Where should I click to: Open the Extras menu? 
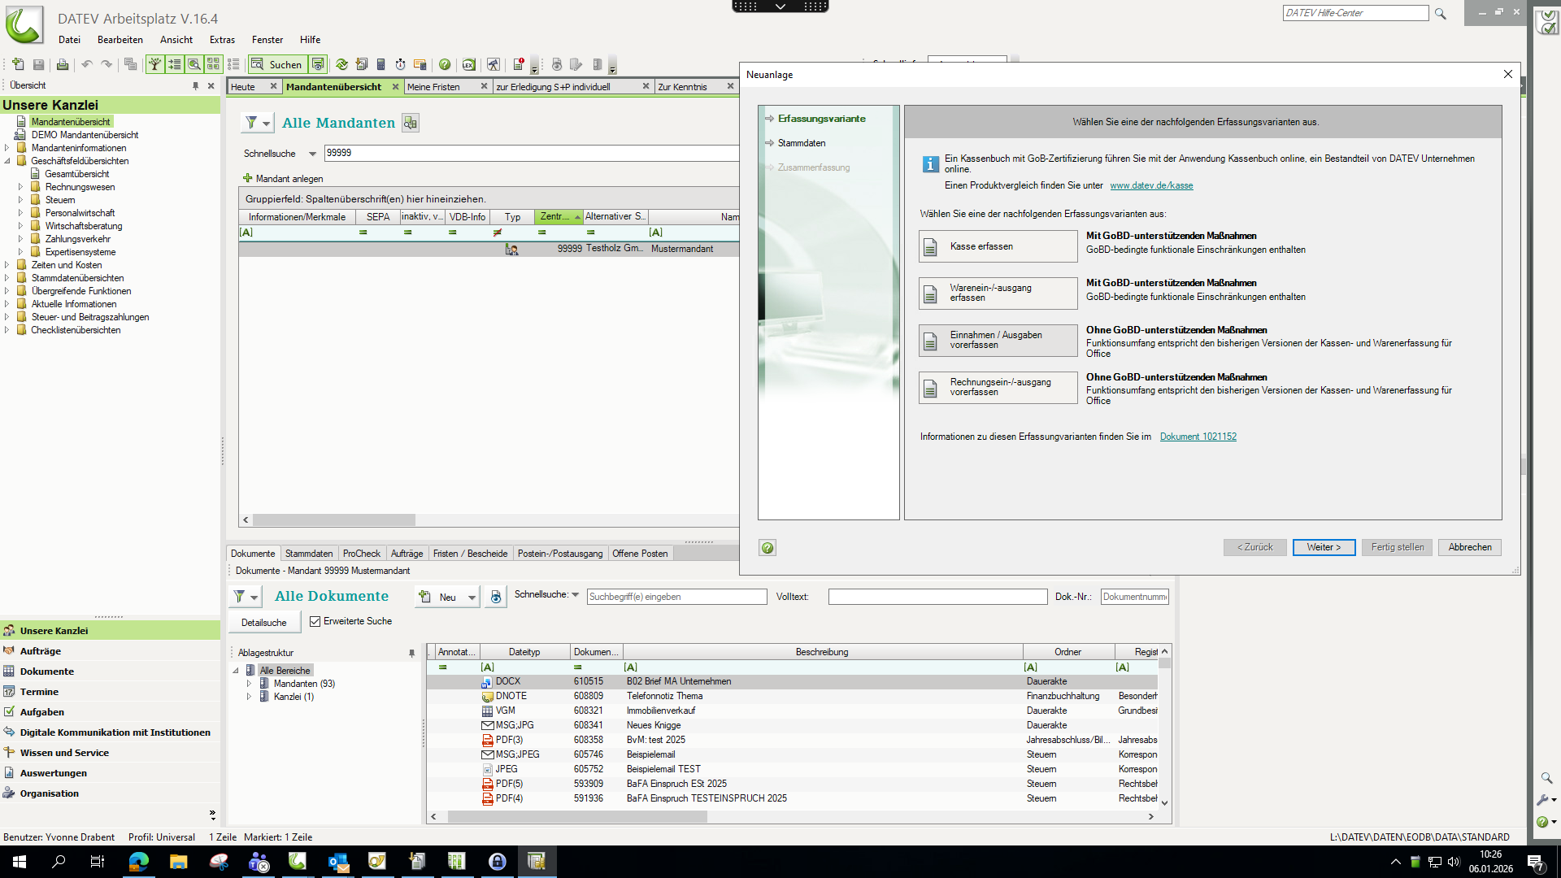222,40
